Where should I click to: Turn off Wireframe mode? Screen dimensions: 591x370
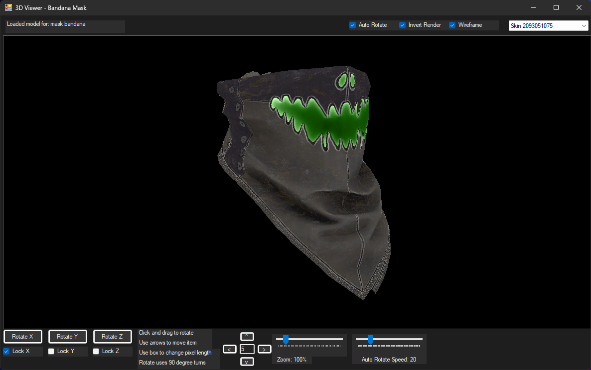pyautogui.click(x=452, y=24)
